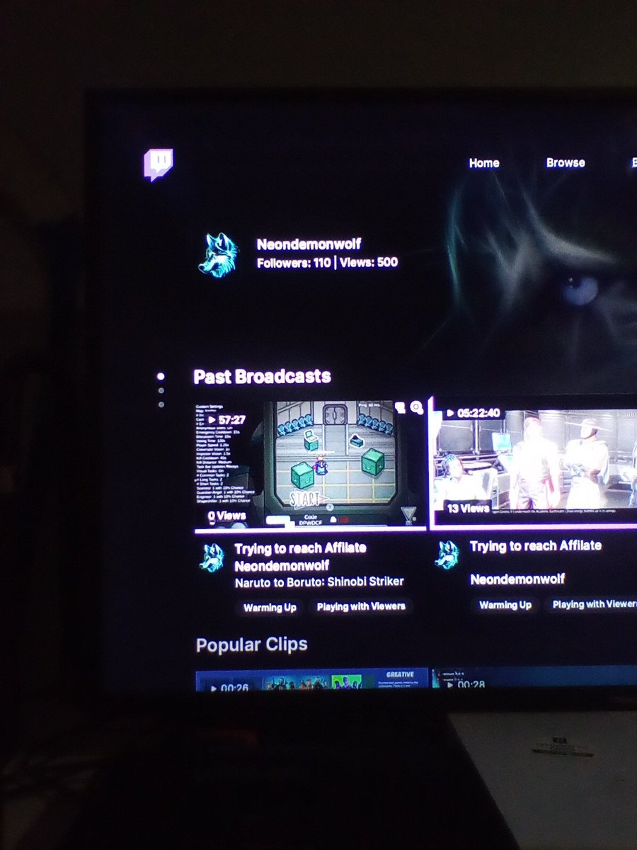Click the Followers: 110 | Views: 500 text
This screenshot has height=850, width=637.
(328, 263)
